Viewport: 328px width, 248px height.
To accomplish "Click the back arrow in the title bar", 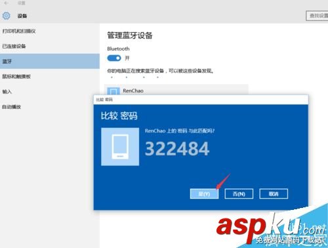I will pyautogui.click(x=7, y=3).
